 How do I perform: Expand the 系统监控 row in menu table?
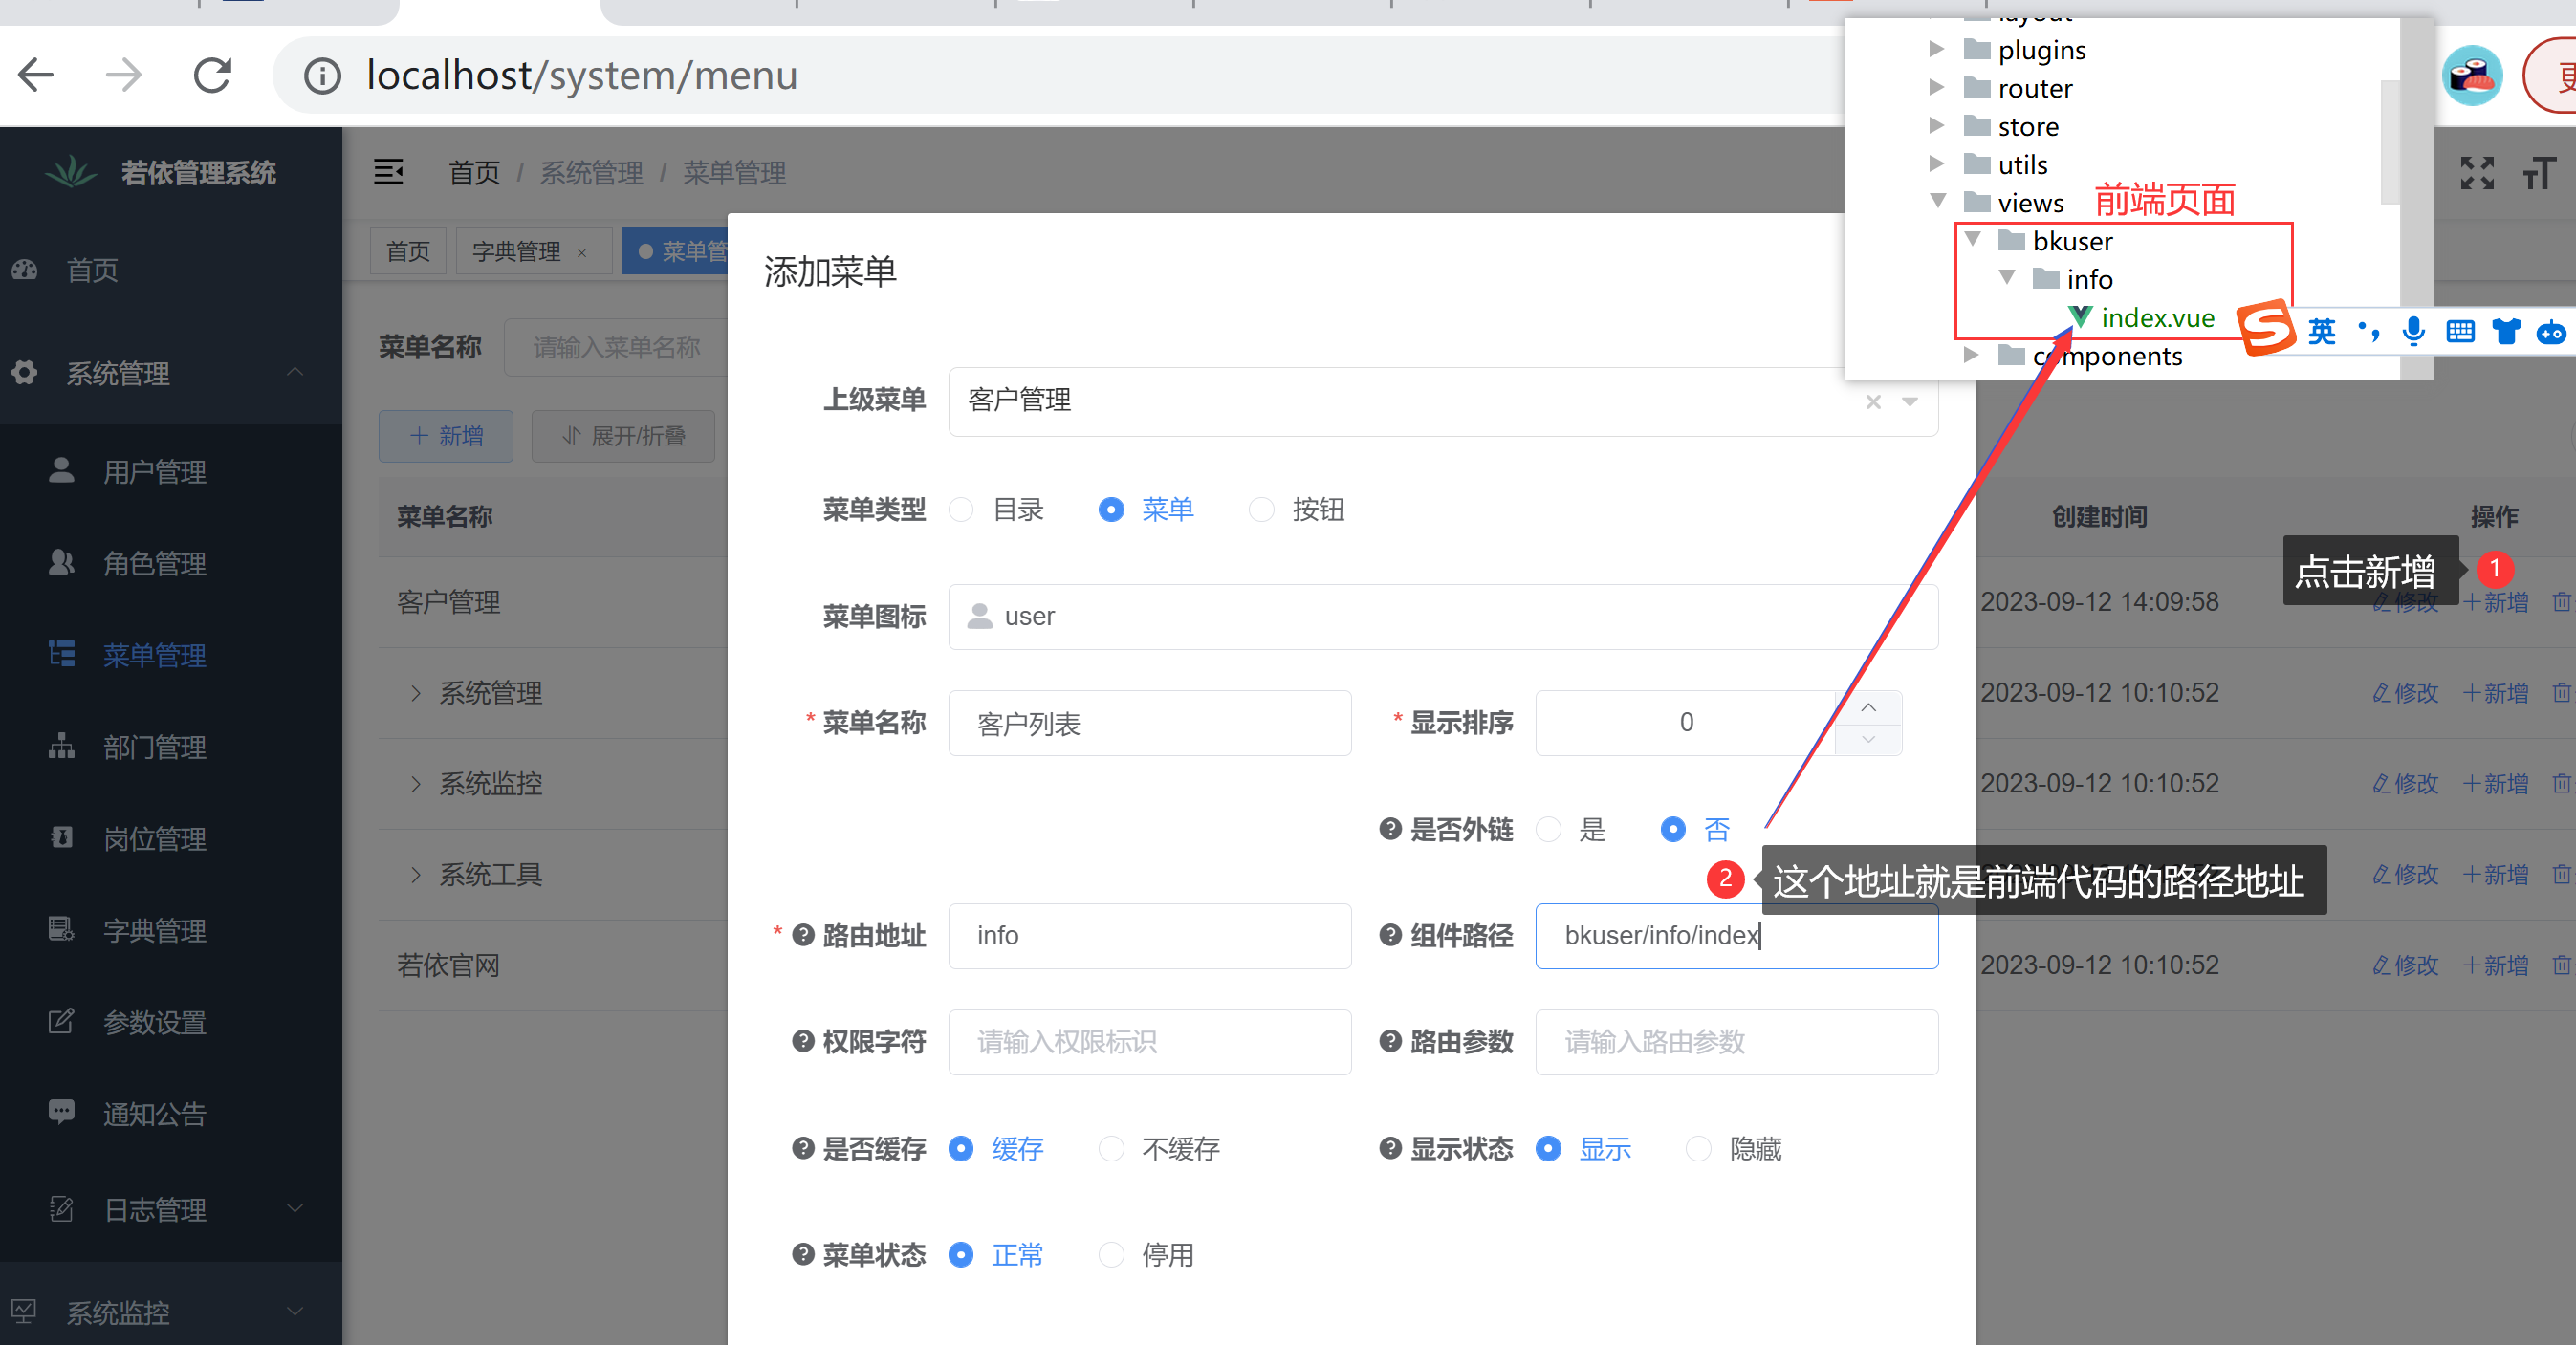point(416,783)
